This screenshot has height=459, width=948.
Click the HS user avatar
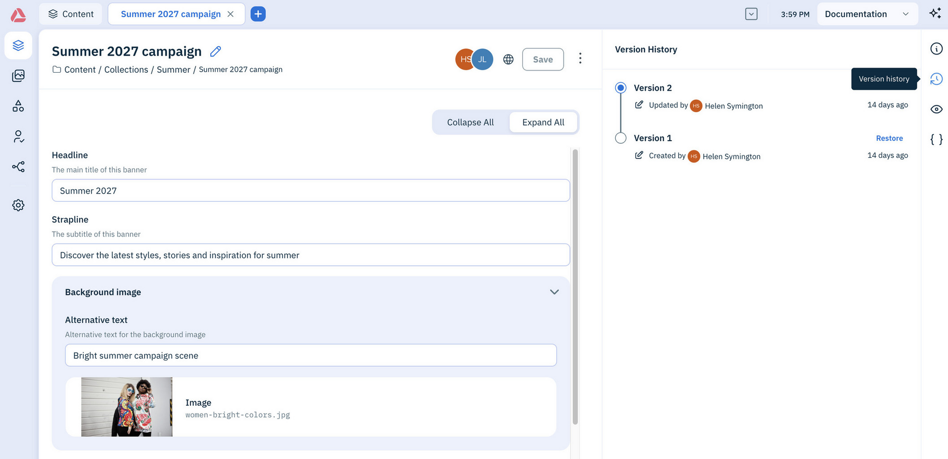coord(464,60)
